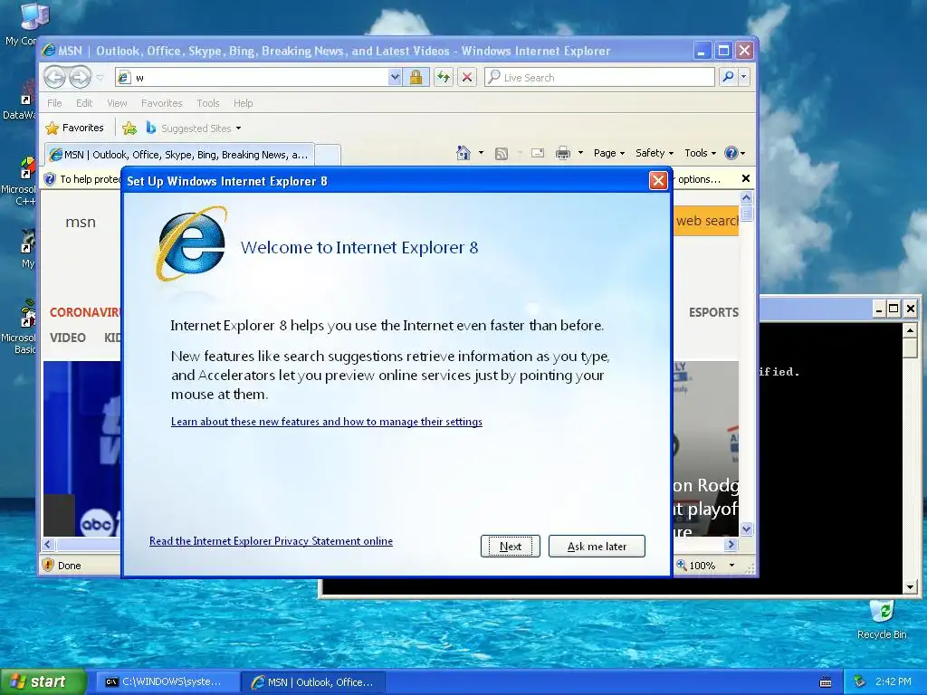The height and width of the screenshot is (695, 927).
Task: Open the Page command menu
Action: (609, 153)
